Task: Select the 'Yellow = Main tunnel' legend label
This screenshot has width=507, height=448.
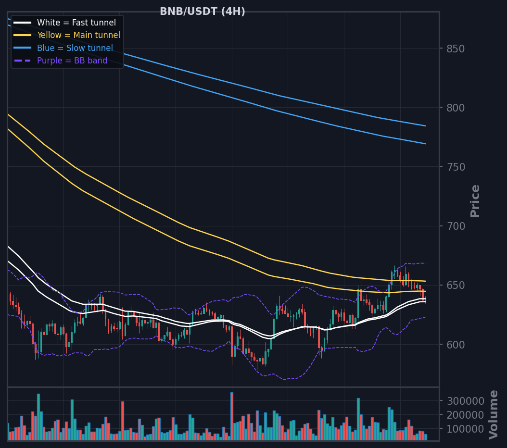Action: (78, 35)
